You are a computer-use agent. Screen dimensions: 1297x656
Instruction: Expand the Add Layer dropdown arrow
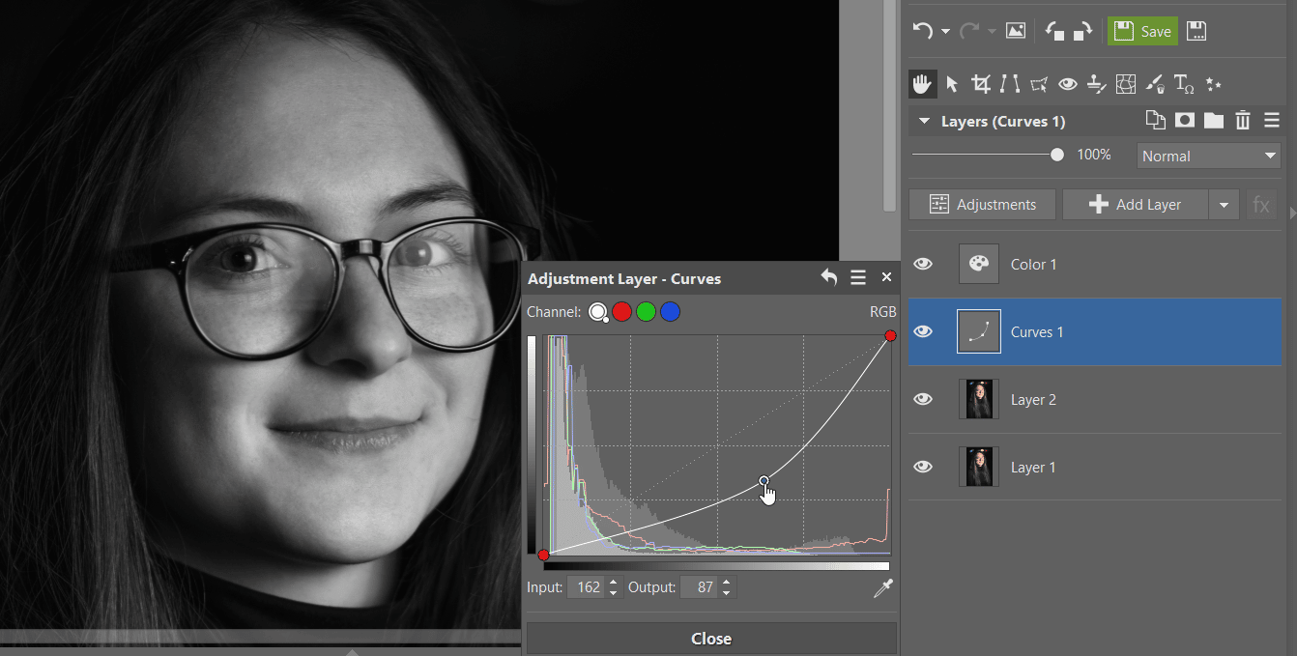coord(1225,205)
